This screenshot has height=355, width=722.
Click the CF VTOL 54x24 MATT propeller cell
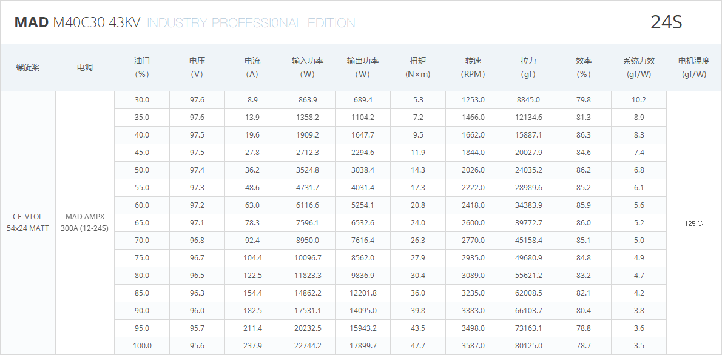coord(28,222)
